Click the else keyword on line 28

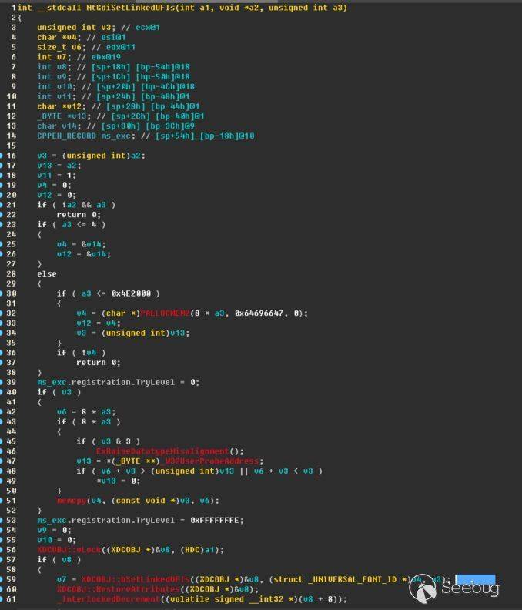(x=47, y=274)
